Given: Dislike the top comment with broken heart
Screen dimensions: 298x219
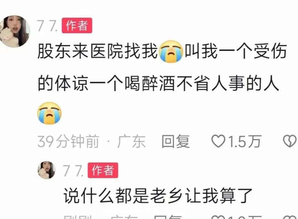Looking at the screenshot, I should click(x=290, y=141).
